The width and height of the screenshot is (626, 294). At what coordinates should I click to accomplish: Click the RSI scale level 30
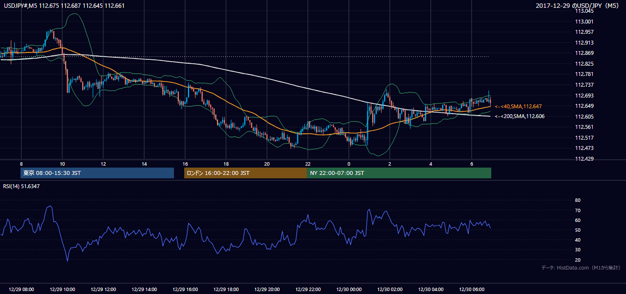click(578, 249)
